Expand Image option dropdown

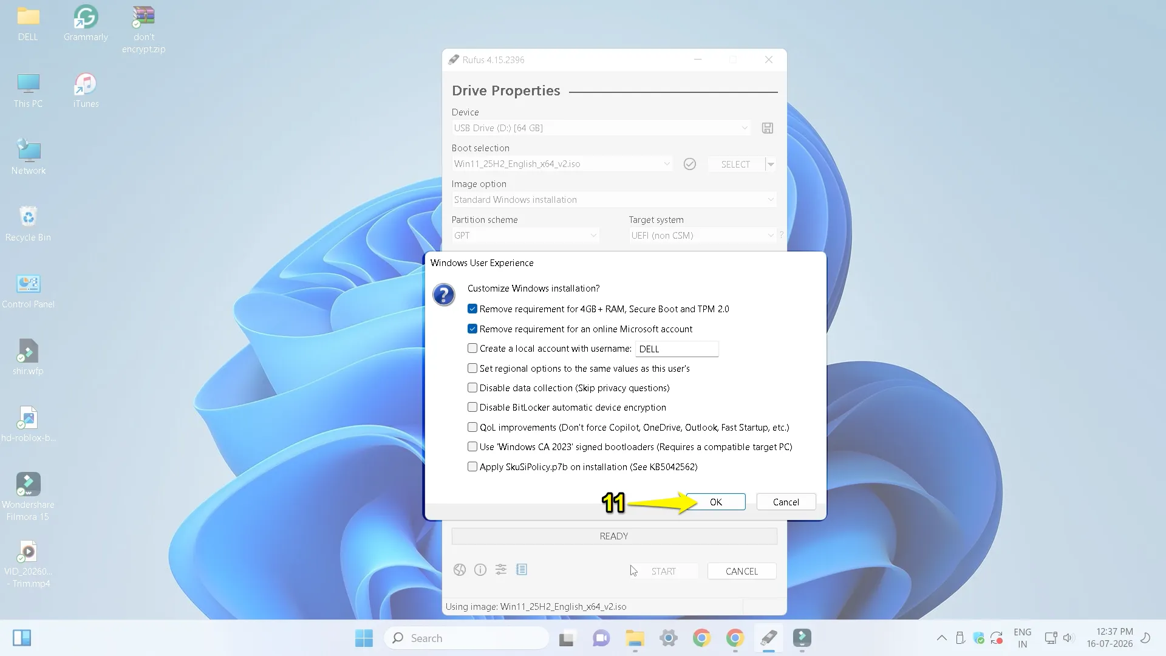pos(614,200)
